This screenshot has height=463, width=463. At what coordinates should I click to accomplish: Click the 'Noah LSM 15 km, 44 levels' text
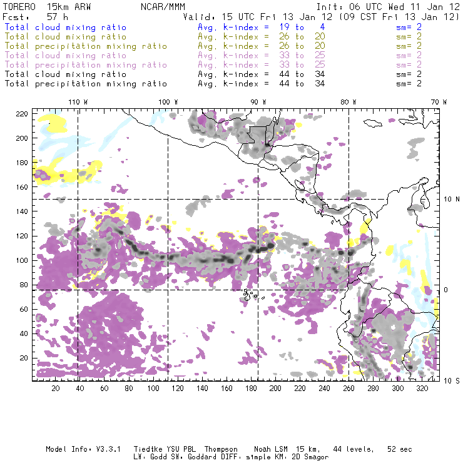[313, 449]
